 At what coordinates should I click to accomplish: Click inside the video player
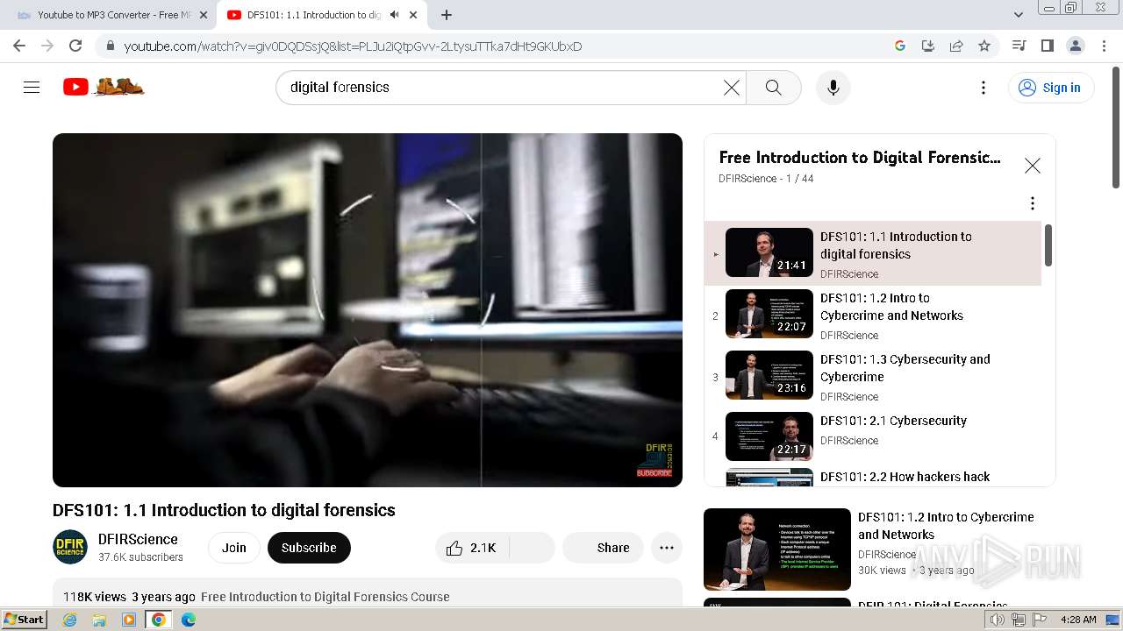(368, 310)
